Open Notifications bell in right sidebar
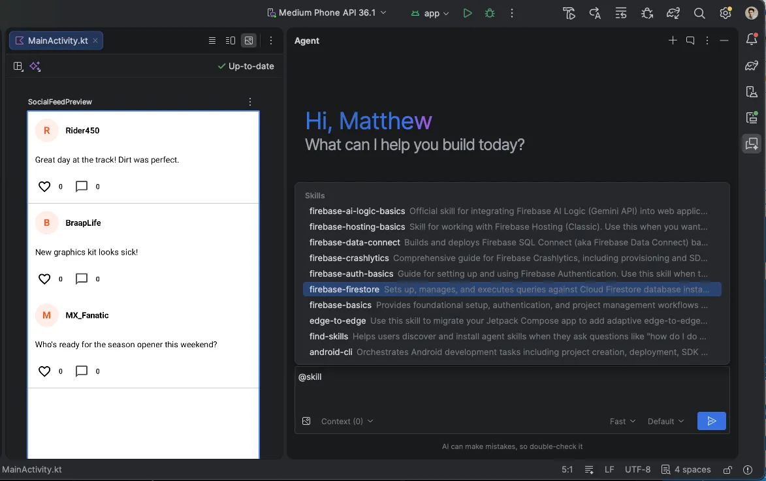Viewport: 766px width, 481px height. point(752,39)
